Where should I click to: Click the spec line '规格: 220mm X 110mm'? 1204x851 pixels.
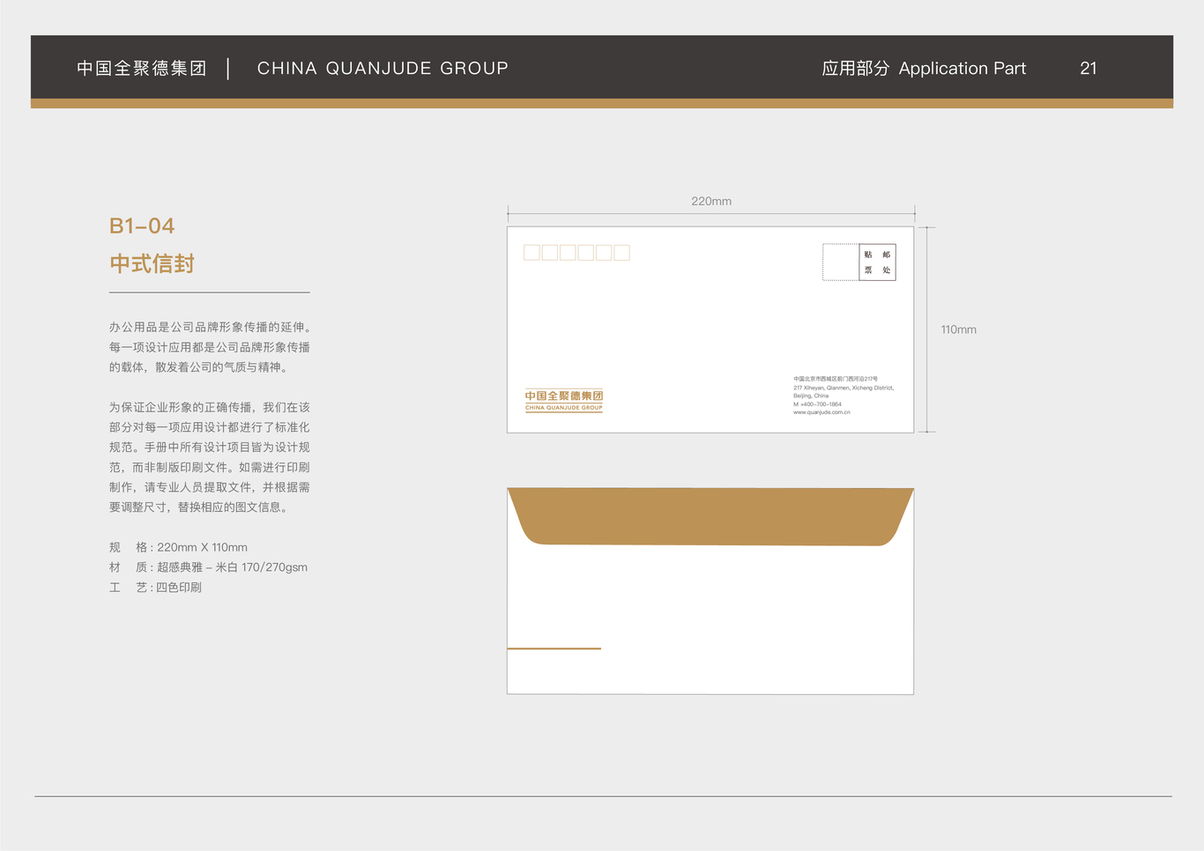point(178,547)
